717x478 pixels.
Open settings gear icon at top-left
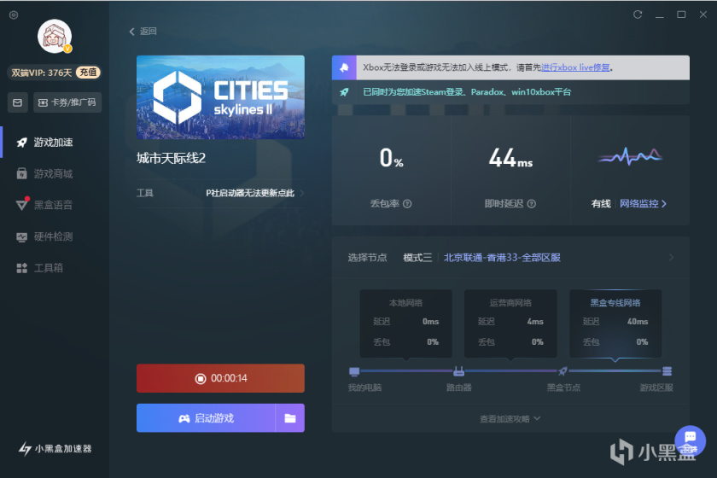pyautogui.click(x=14, y=15)
